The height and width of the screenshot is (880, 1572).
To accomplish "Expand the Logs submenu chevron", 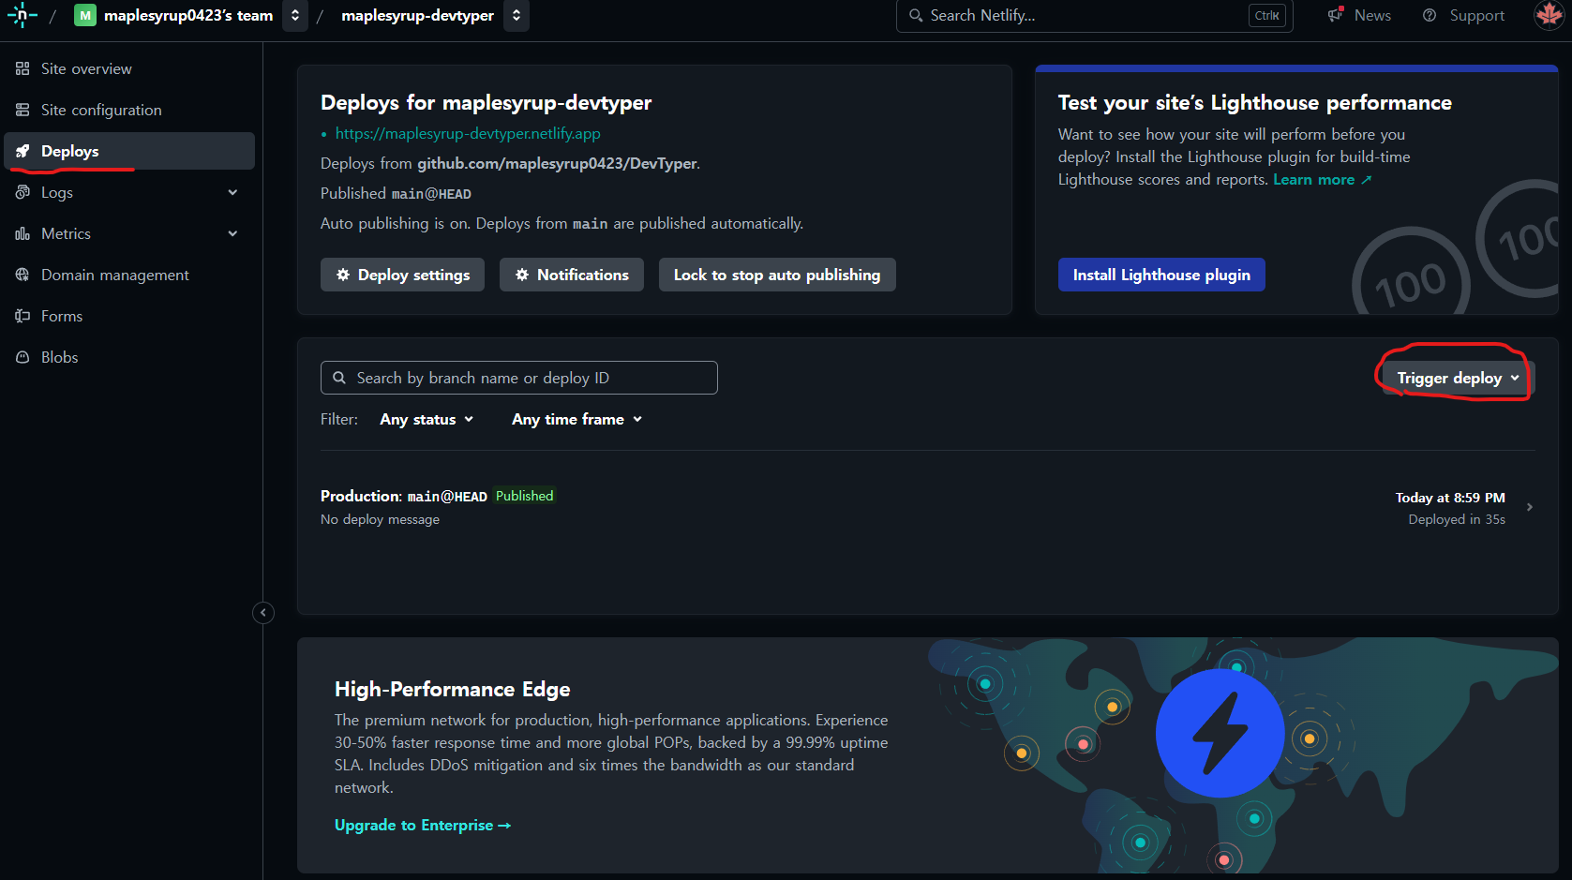I will 232,192.
